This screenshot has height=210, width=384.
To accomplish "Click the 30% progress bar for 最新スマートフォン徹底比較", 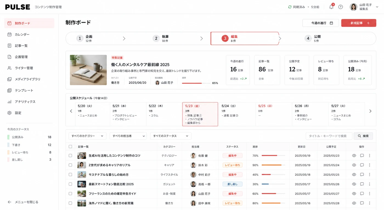I will click(x=273, y=184).
